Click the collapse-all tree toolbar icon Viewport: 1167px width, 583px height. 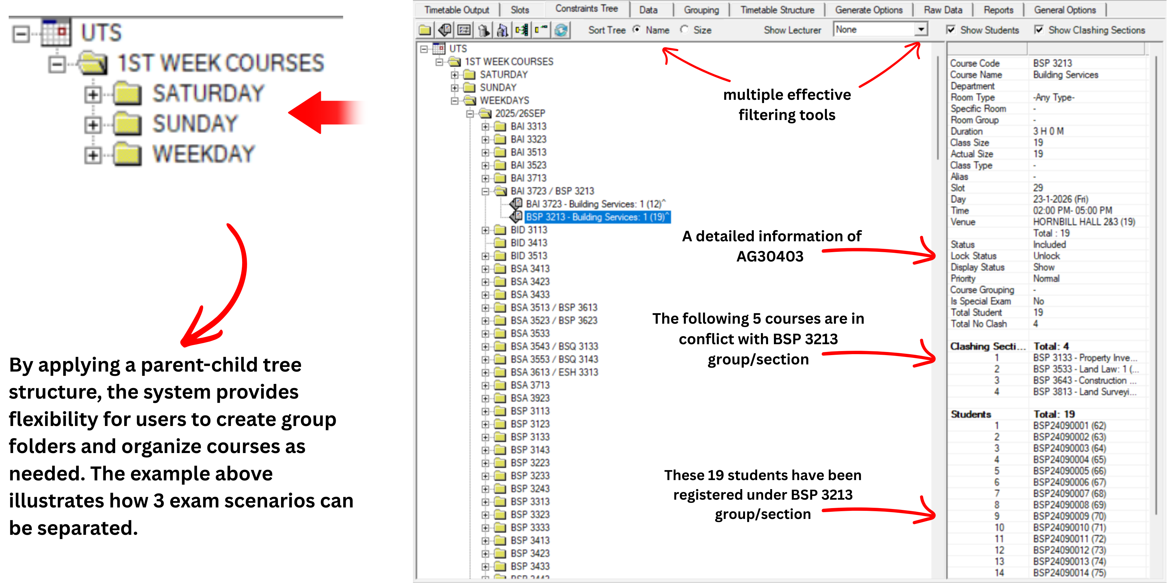click(542, 30)
